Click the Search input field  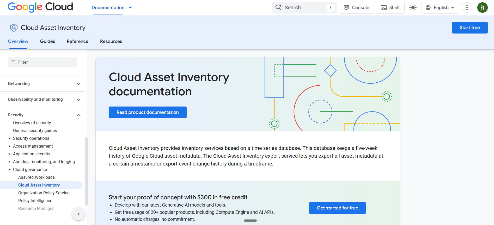tap(304, 8)
